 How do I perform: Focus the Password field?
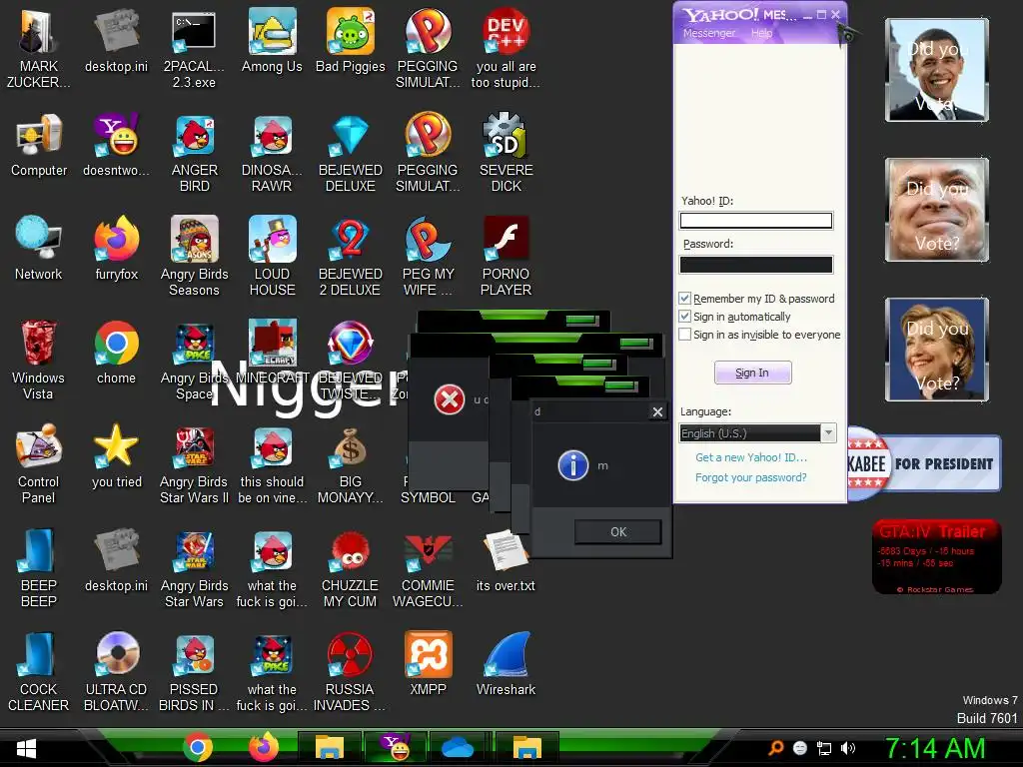coord(756,264)
